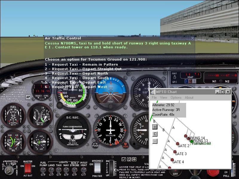Choose Request Taxi - Depart Straight Out
The width and height of the screenshot is (239, 179).
83,69
